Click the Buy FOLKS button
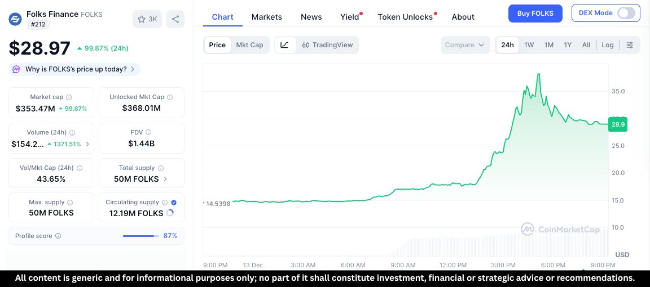The width and height of the screenshot is (650, 287). [x=535, y=14]
